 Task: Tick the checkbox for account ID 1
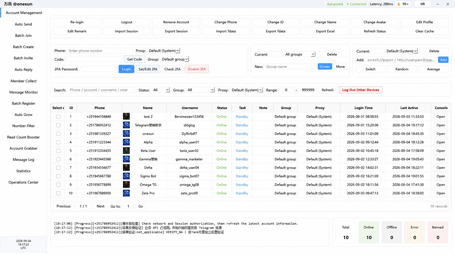coord(58,117)
